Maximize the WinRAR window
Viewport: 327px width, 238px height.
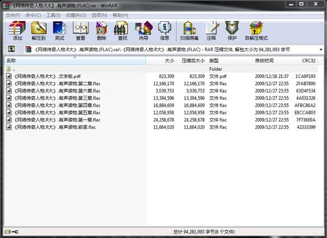[x=301, y=4]
